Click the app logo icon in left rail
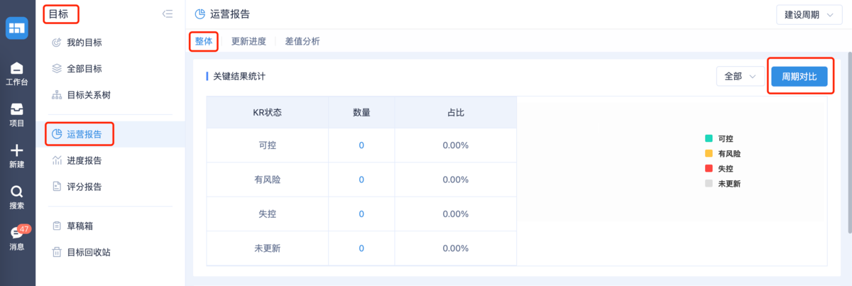852x286 pixels. point(17,28)
